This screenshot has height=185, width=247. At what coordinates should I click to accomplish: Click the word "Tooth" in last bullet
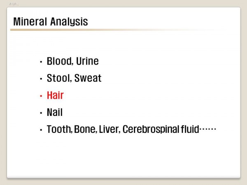[59, 129]
